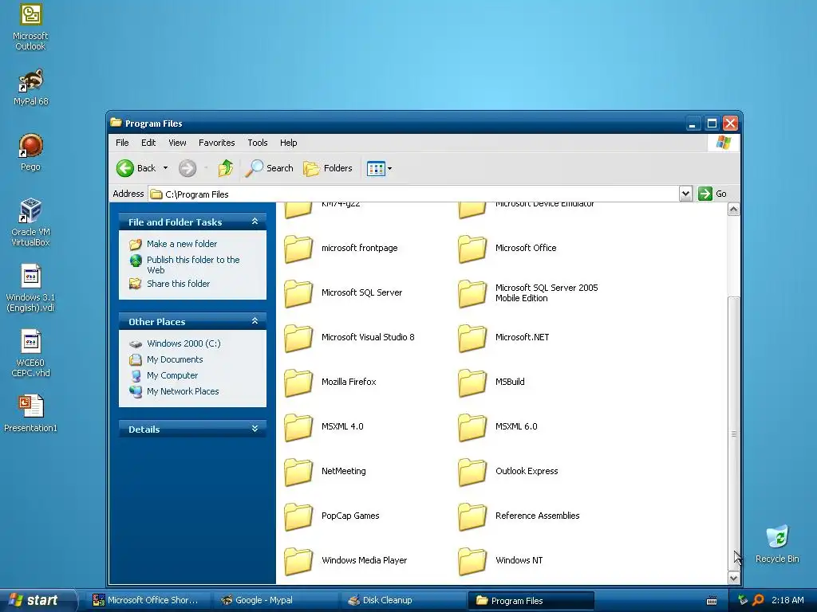Toggle the Folders pane button
This screenshot has height=612, width=817.
(x=328, y=168)
